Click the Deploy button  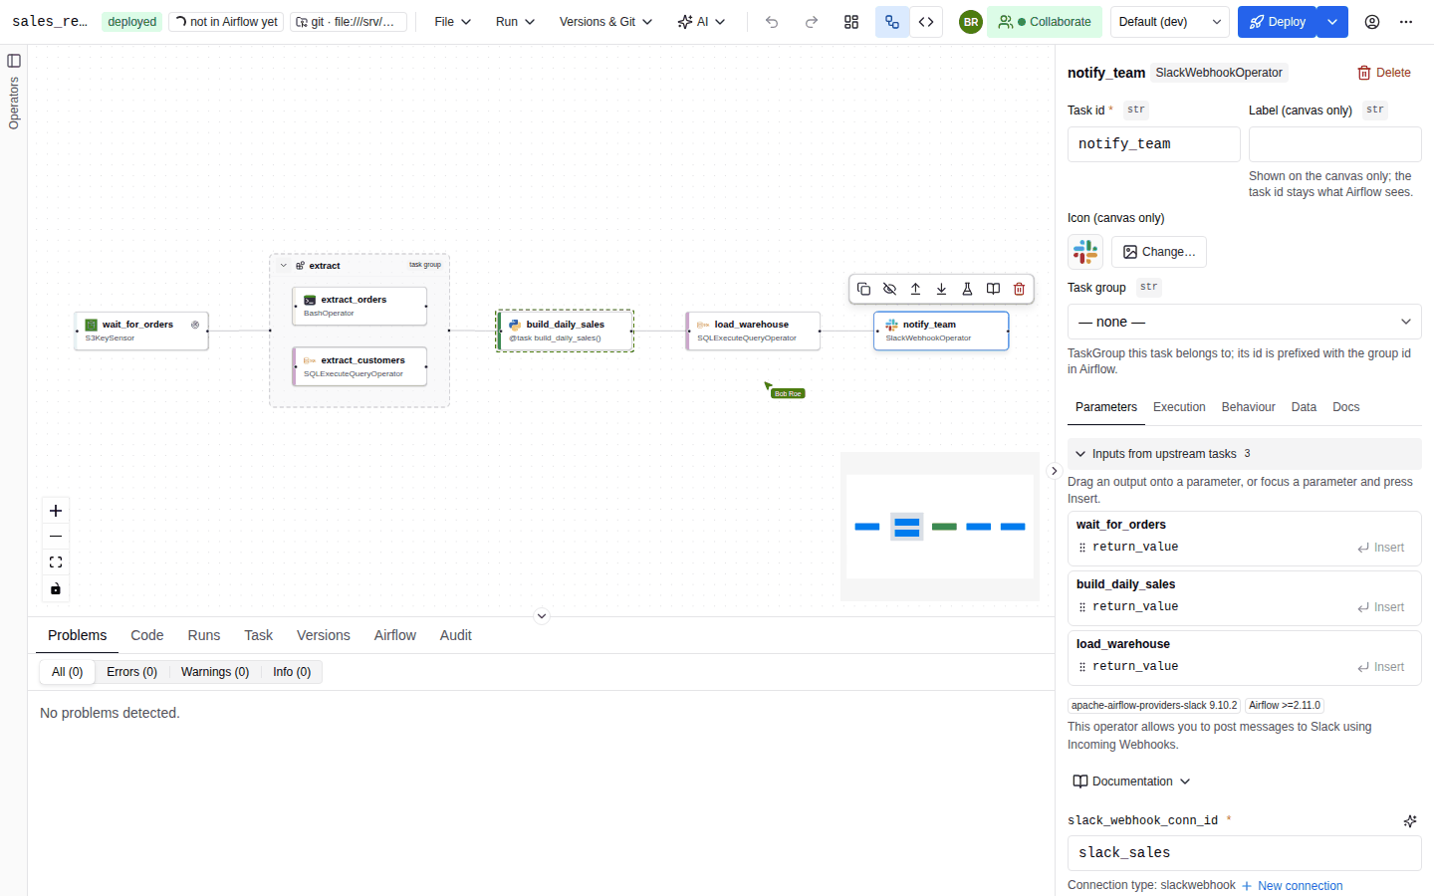[x=1278, y=22]
